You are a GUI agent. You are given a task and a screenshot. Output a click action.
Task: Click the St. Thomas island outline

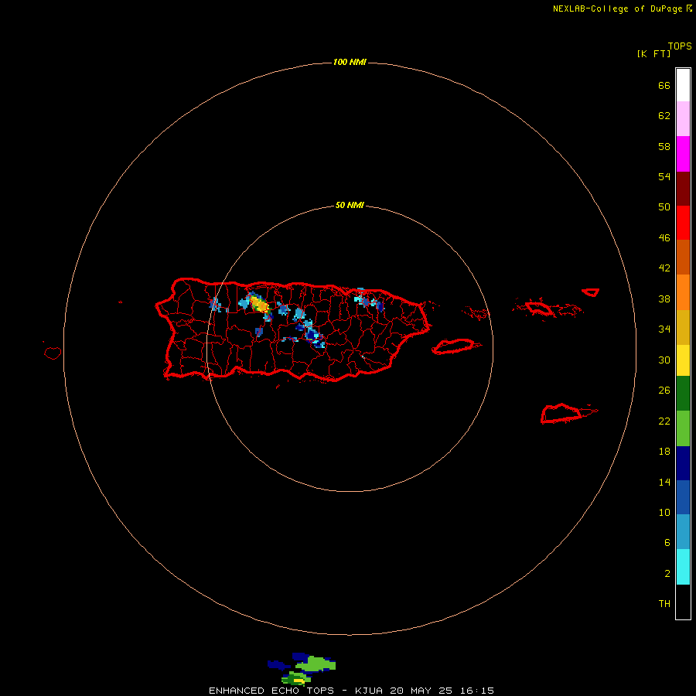click(x=539, y=308)
